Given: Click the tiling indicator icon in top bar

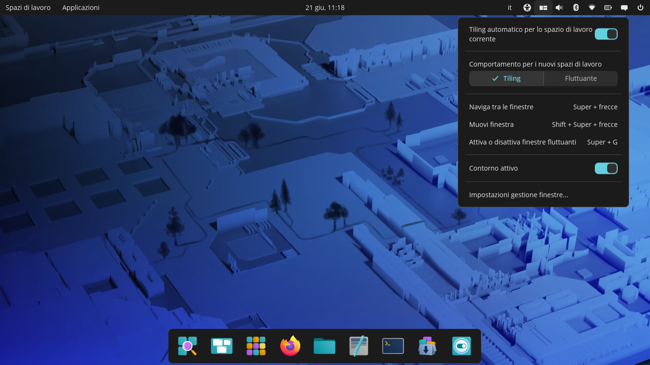Looking at the screenshot, I should [543, 8].
